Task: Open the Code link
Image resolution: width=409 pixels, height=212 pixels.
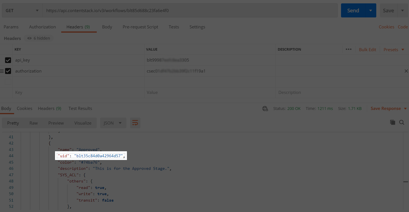Action: (403, 27)
